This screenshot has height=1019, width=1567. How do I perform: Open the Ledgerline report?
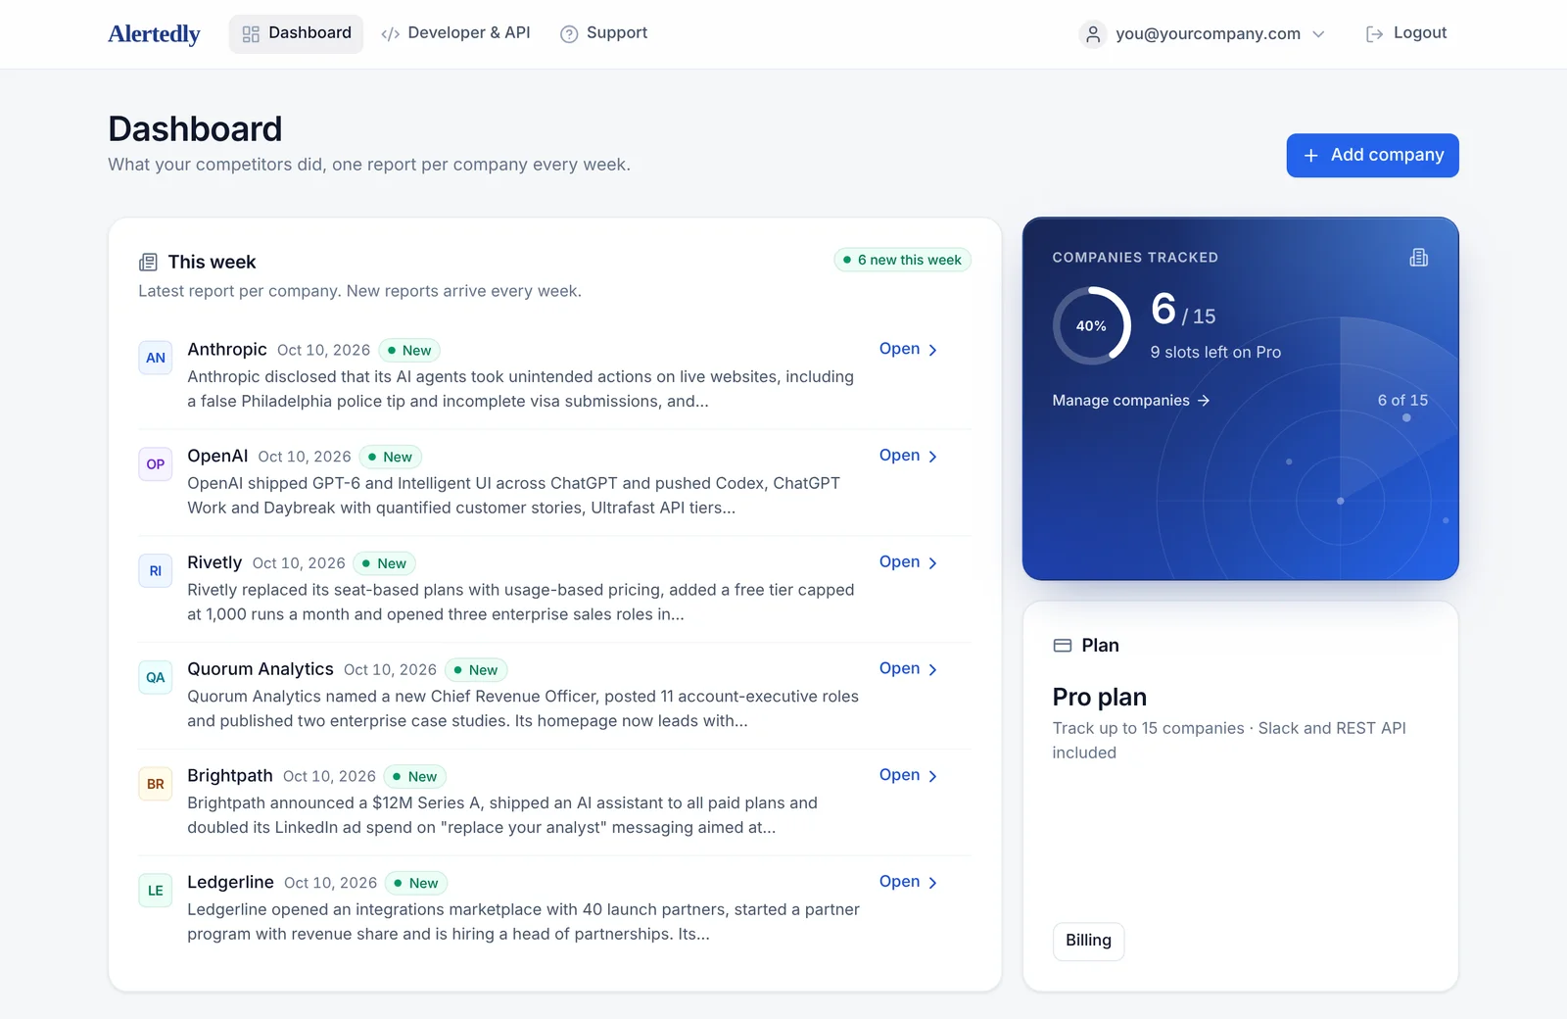click(908, 882)
